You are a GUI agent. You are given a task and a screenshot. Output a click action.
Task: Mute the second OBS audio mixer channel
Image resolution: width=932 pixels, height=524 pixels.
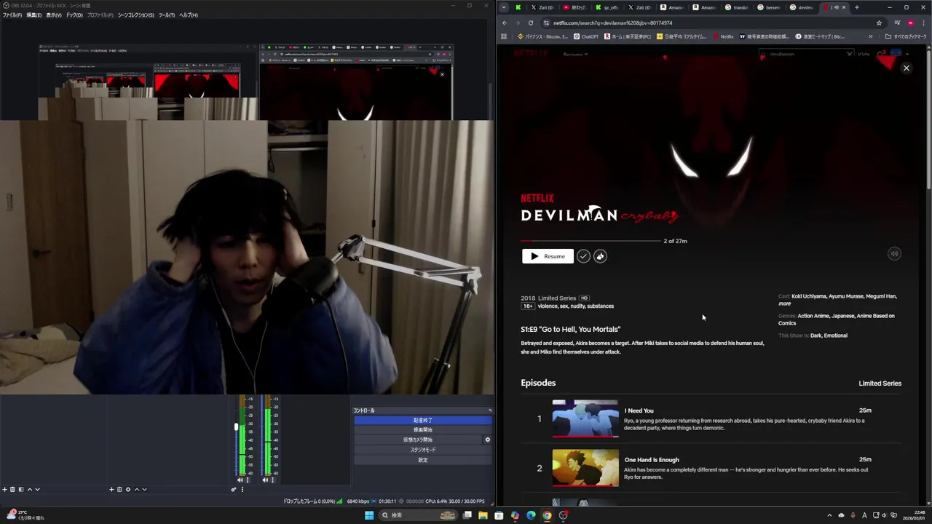(265, 480)
